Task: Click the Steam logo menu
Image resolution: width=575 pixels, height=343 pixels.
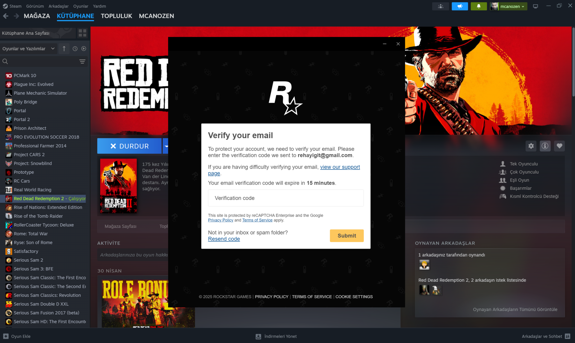Action: coord(12,6)
